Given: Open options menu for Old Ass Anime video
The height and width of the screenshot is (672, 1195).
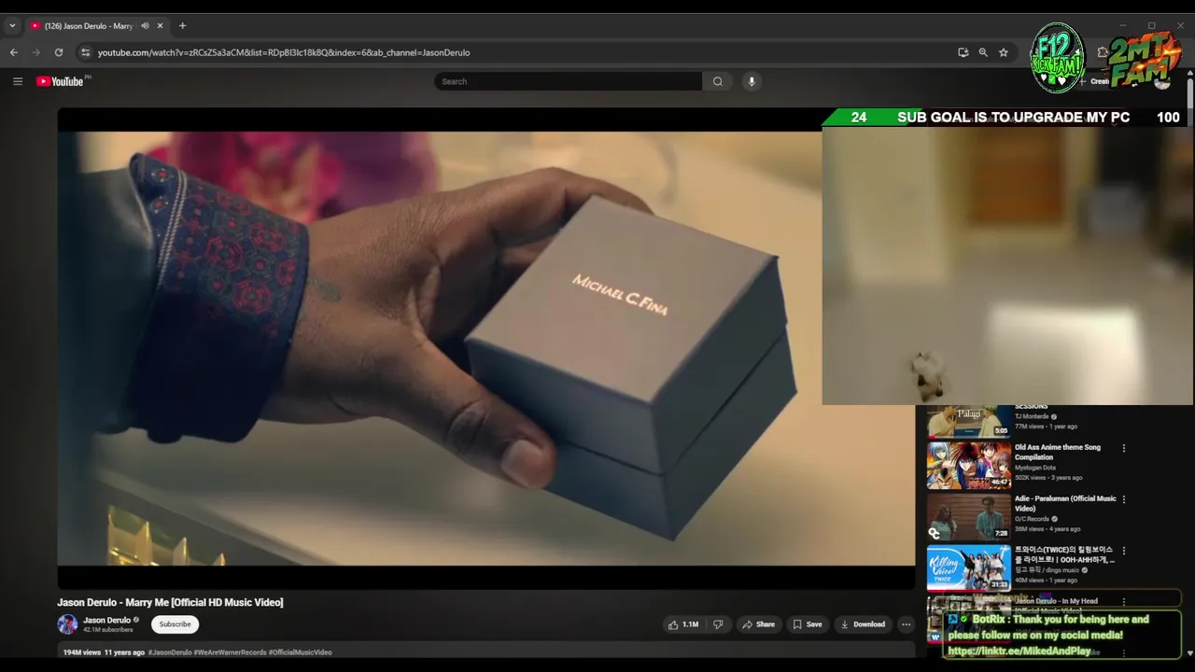Looking at the screenshot, I should tap(1124, 448).
